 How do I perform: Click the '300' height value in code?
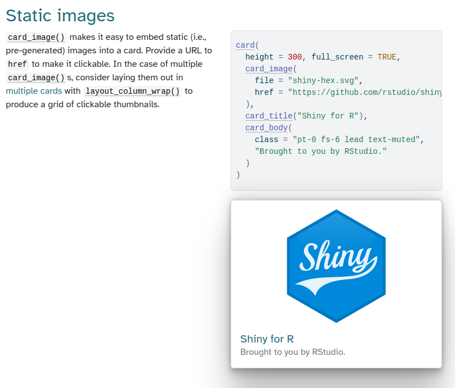click(295, 57)
